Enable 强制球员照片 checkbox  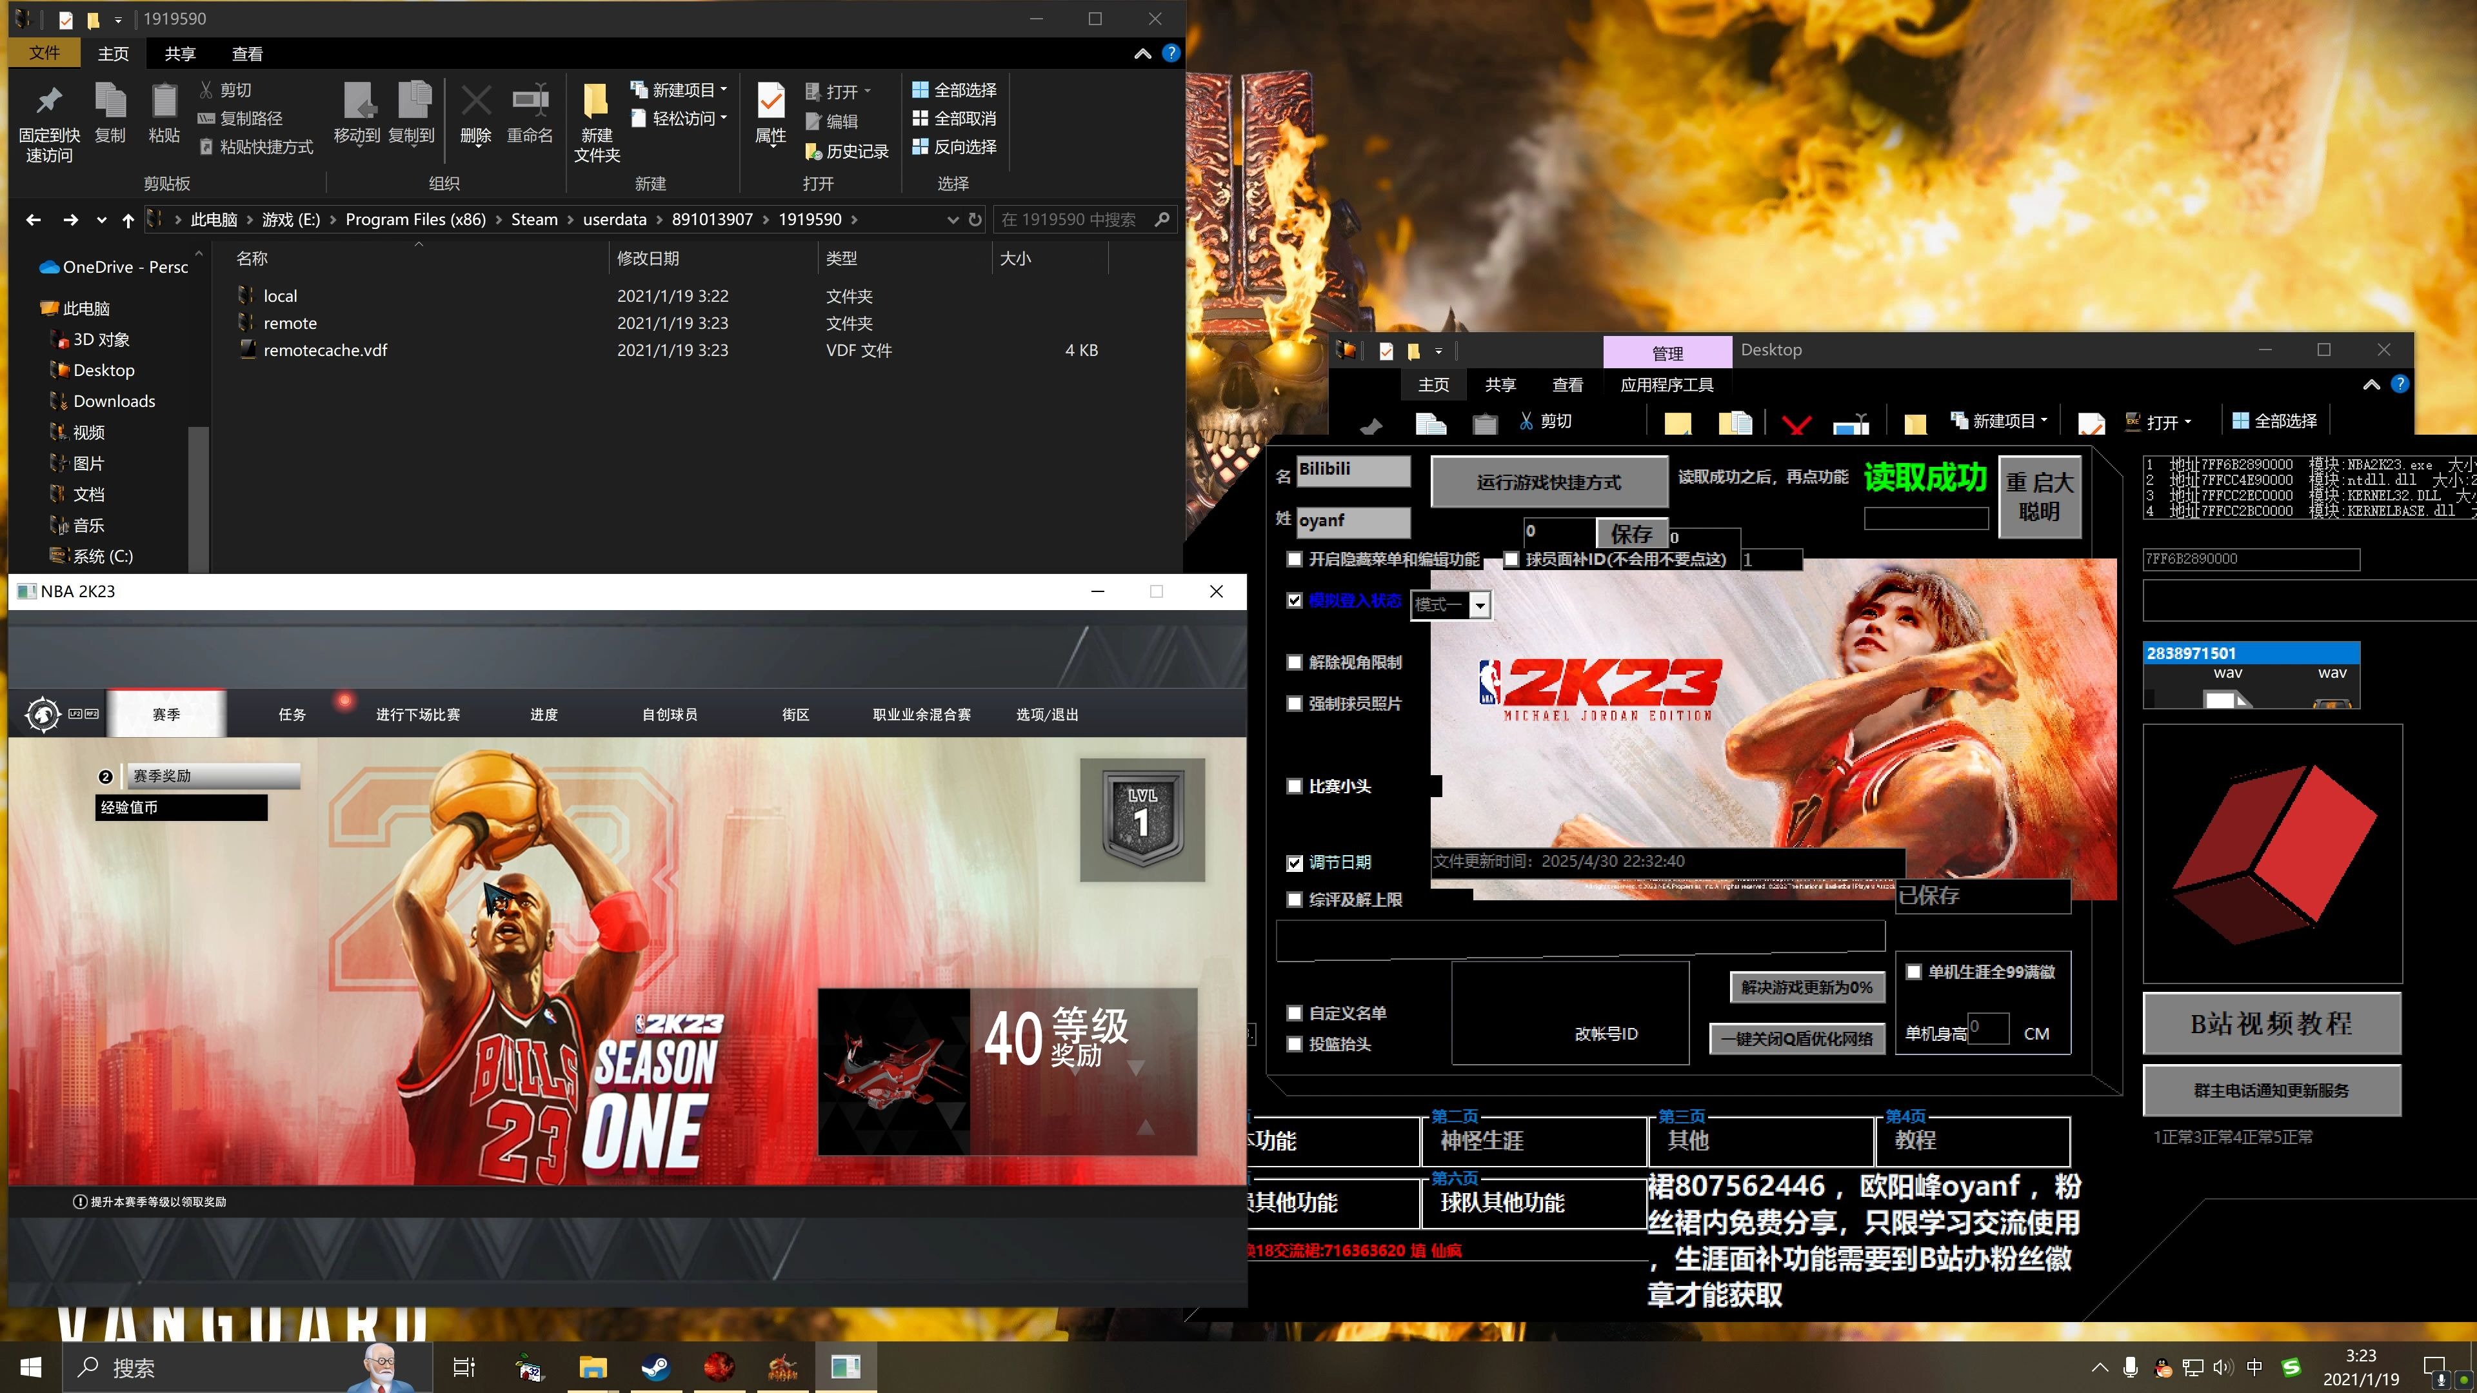coord(1294,703)
